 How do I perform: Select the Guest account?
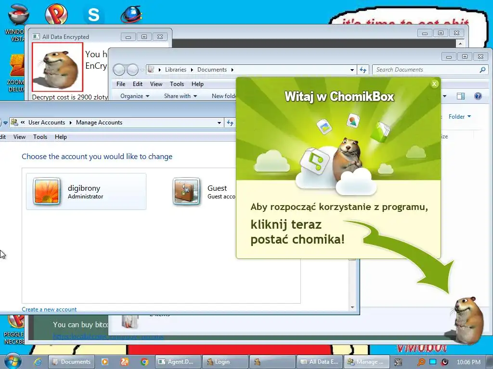(x=204, y=191)
